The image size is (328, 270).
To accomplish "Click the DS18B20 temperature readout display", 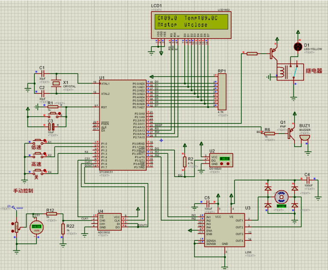I will (x=225, y=159).
